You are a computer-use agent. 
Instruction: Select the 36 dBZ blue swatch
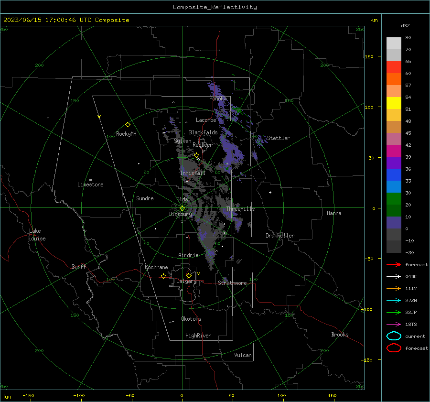point(394,174)
